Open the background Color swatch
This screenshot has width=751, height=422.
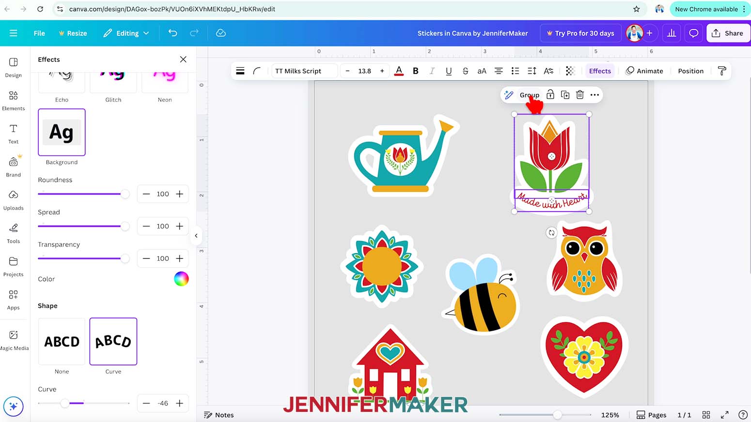pos(181,279)
